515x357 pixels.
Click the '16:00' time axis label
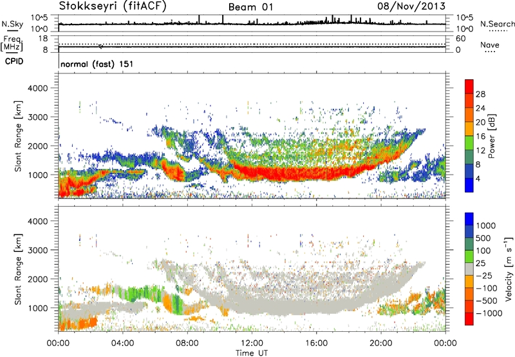click(316, 343)
